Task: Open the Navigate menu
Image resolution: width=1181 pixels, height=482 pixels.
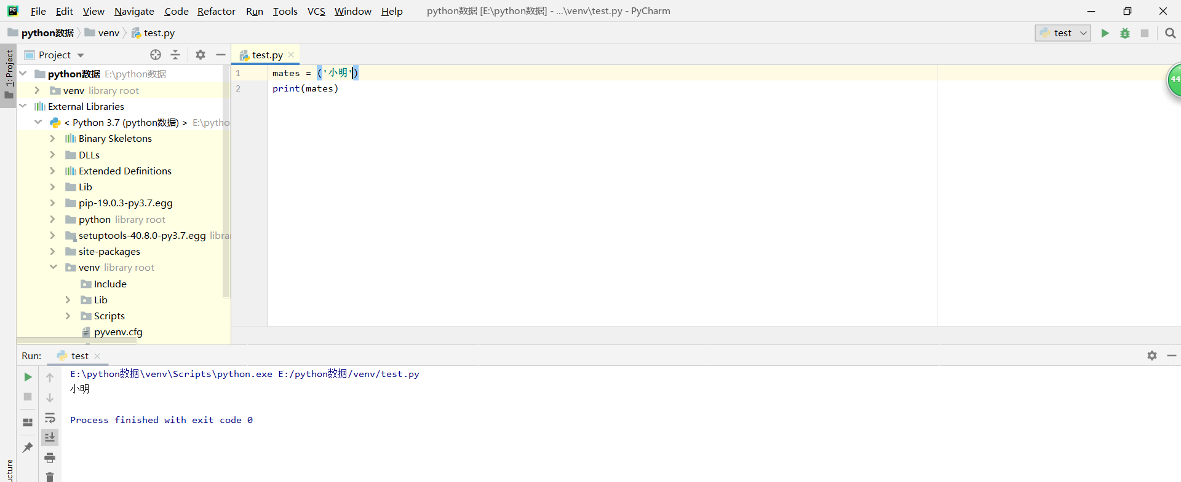Action: tap(134, 11)
